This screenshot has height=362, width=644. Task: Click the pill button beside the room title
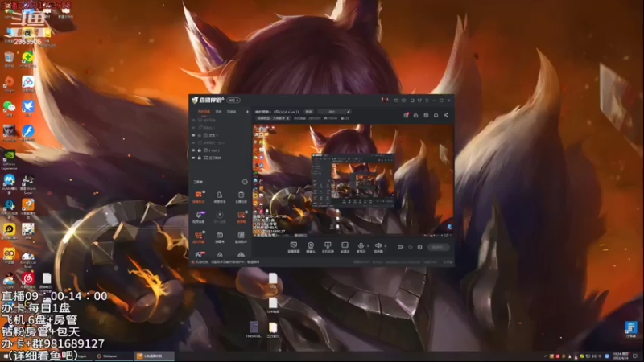[x=308, y=112]
